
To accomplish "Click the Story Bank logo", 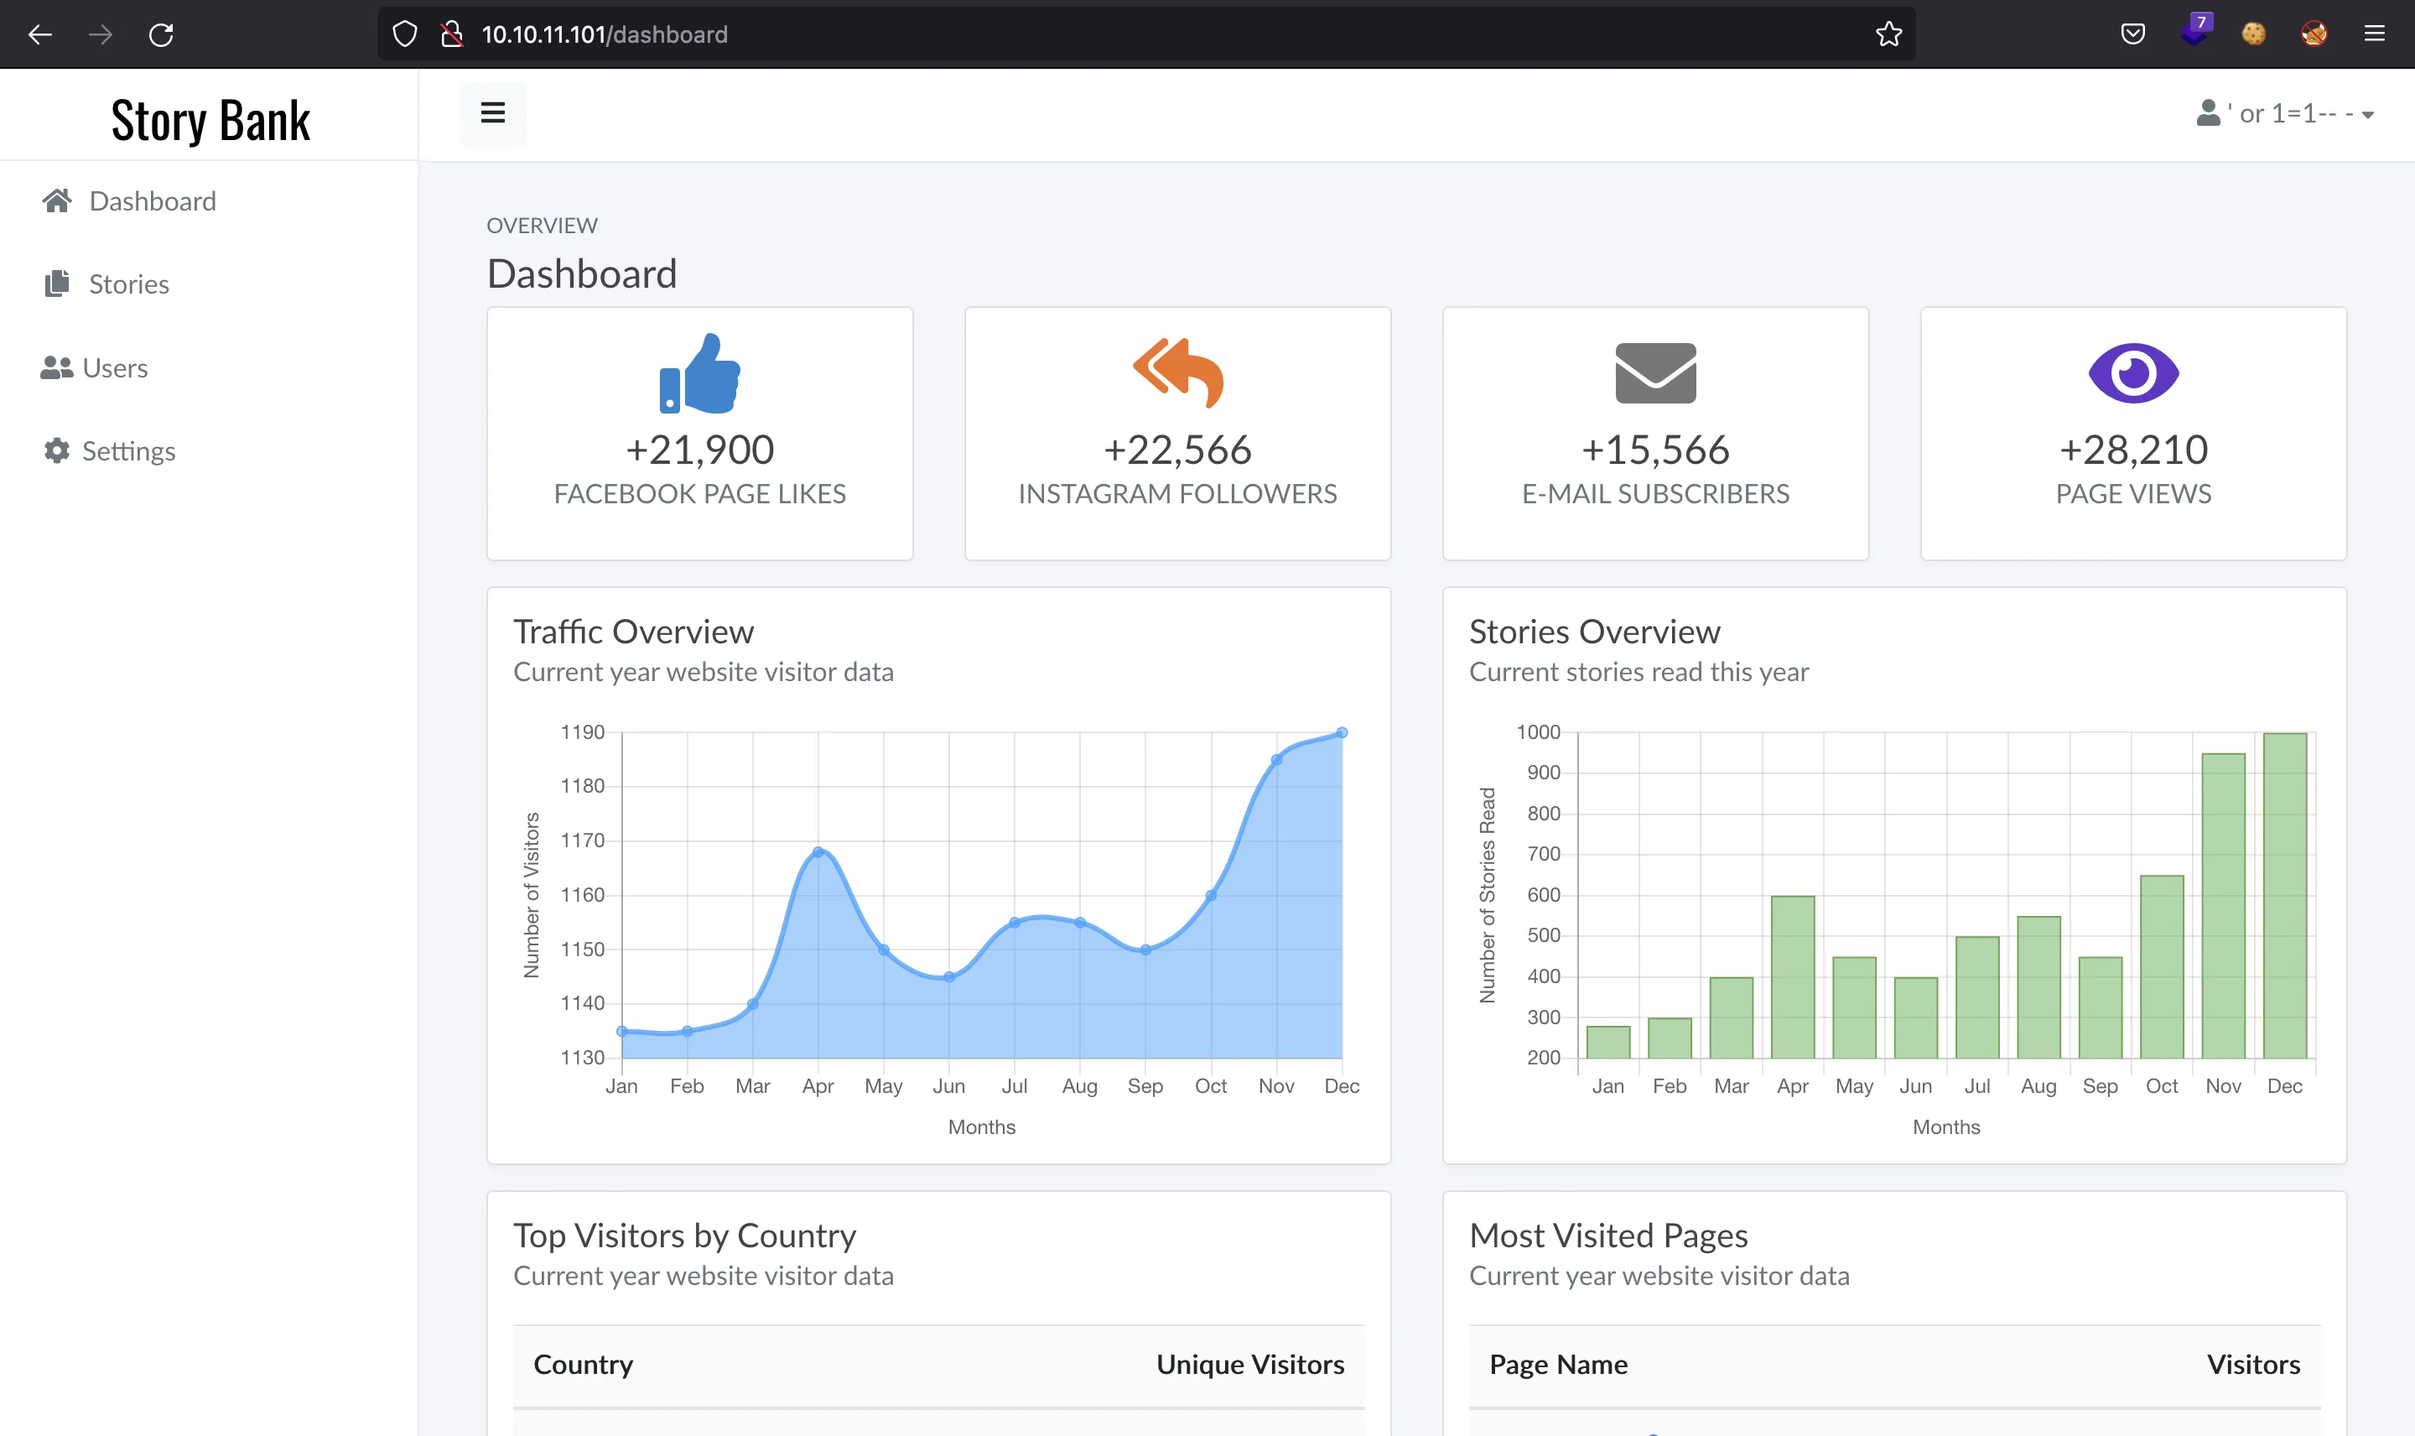I will [x=210, y=120].
